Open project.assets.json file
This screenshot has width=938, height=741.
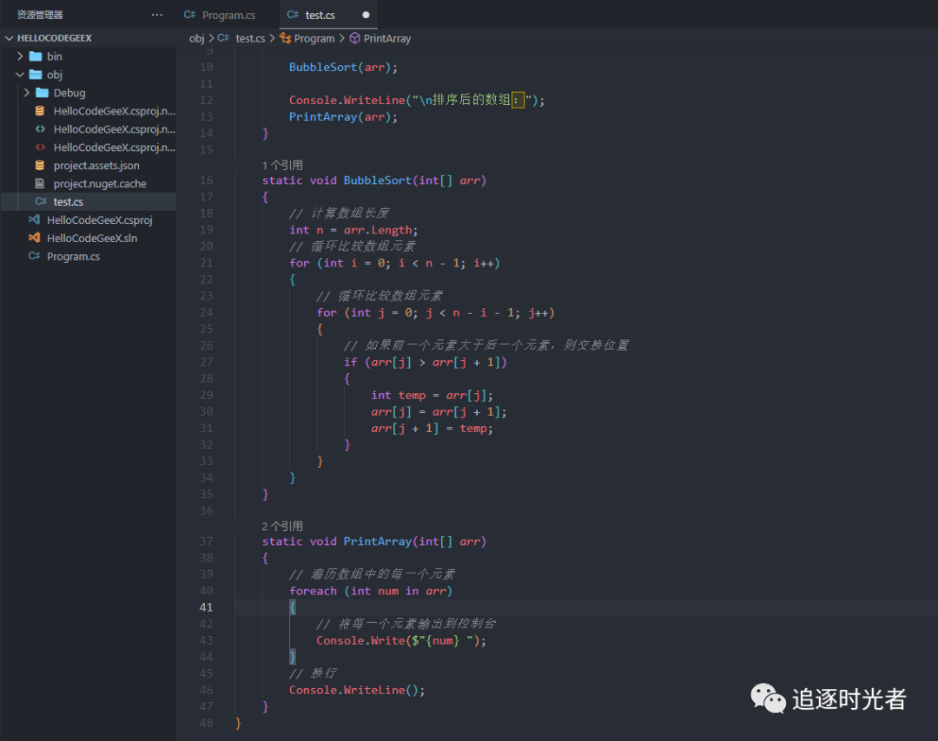[96, 166]
